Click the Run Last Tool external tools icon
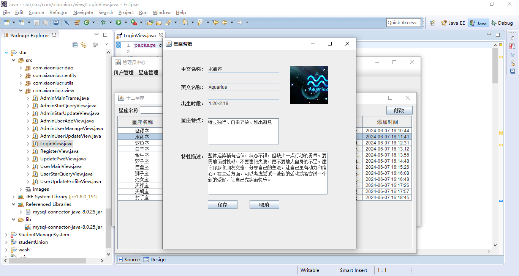This screenshot has width=519, height=276. (134, 22)
